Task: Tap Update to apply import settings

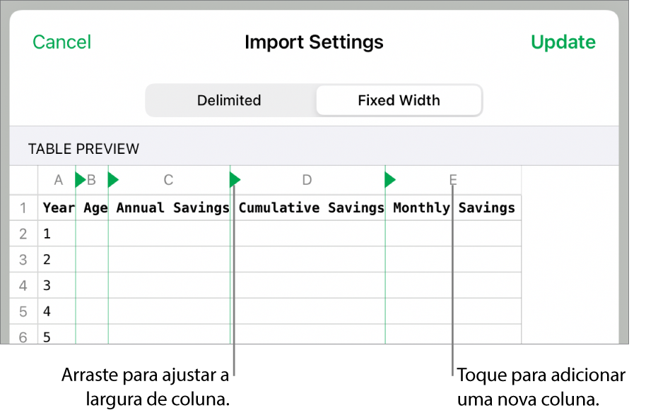Action: (x=563, y=42)
